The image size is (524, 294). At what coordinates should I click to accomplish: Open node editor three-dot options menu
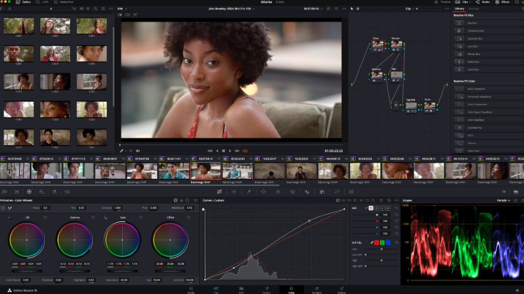tap(447, 9)
